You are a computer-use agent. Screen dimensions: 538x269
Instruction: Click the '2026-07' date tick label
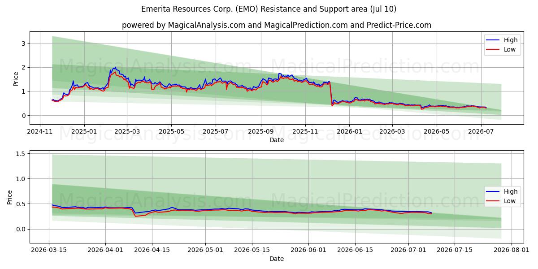point(481,131)
